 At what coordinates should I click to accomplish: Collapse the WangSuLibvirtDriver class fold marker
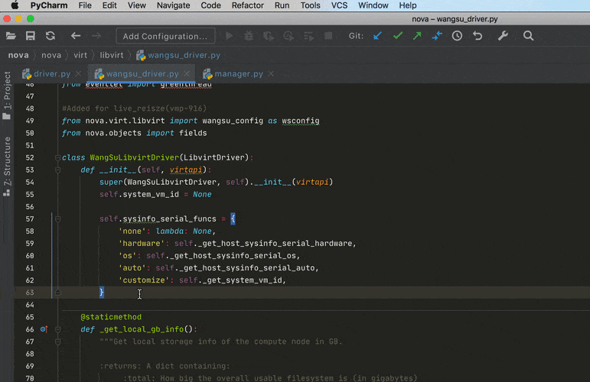[57, 157]
